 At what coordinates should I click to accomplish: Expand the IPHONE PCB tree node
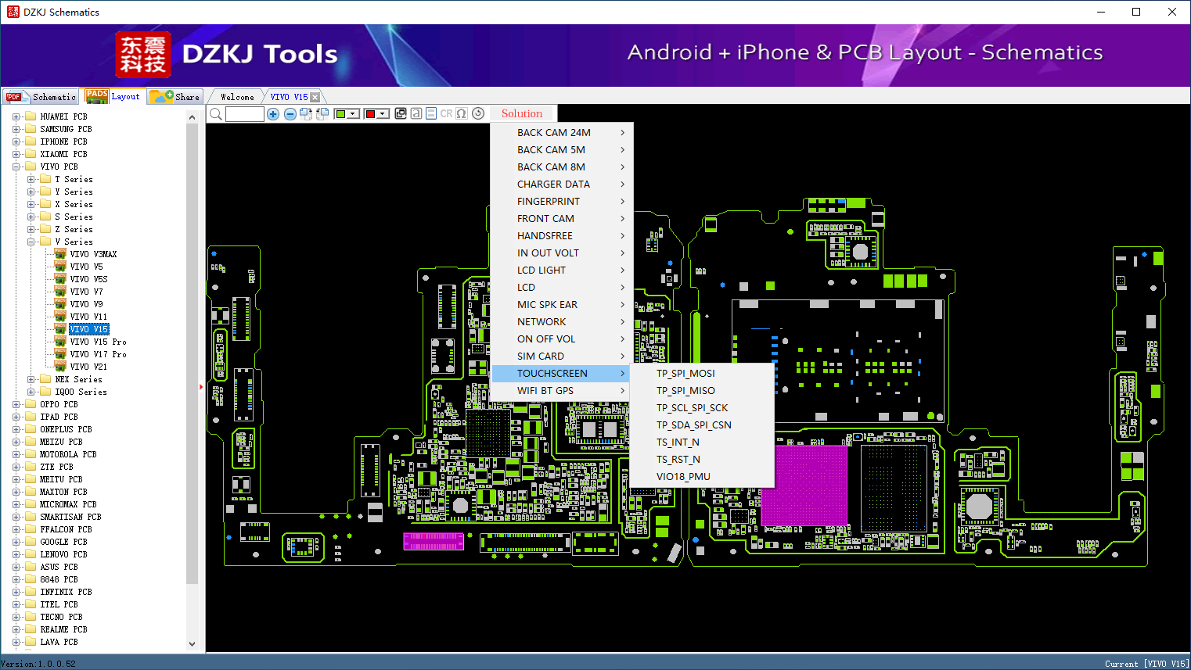[x=16, y=142]
